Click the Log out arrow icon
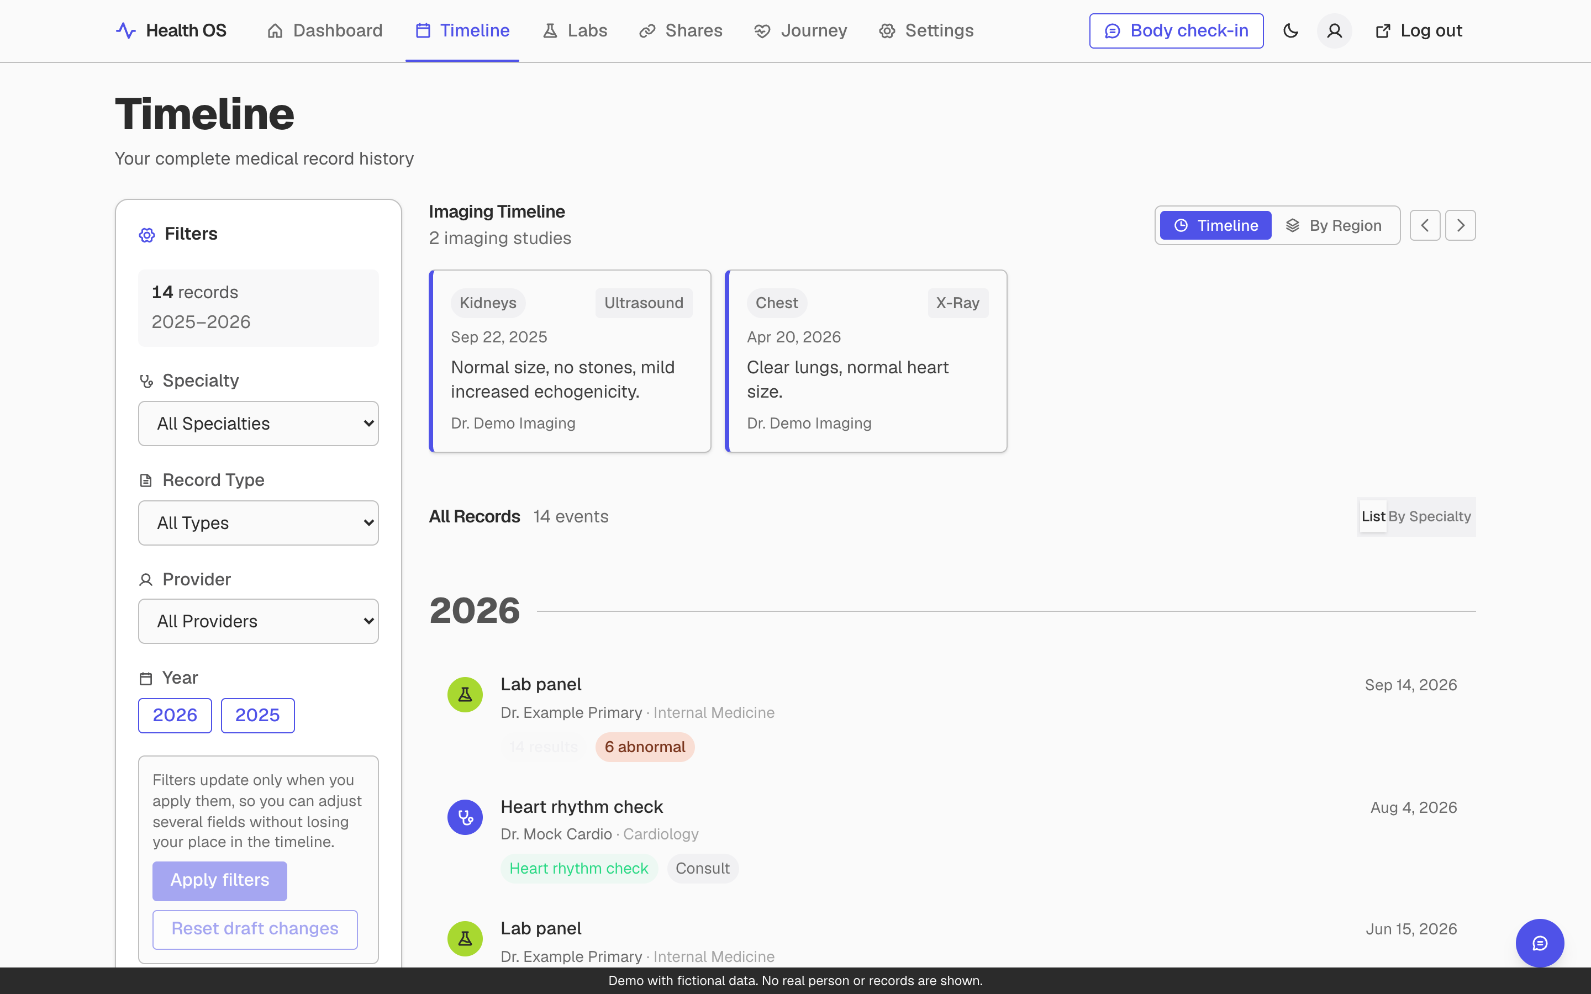 coord(1383,31)
